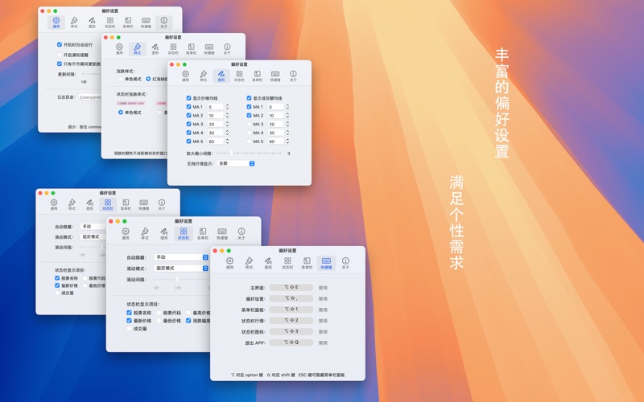644x402 pixels.
Task: Uncheck the 显示价格均线 checkbox
Action: click(x=189, y=98)
